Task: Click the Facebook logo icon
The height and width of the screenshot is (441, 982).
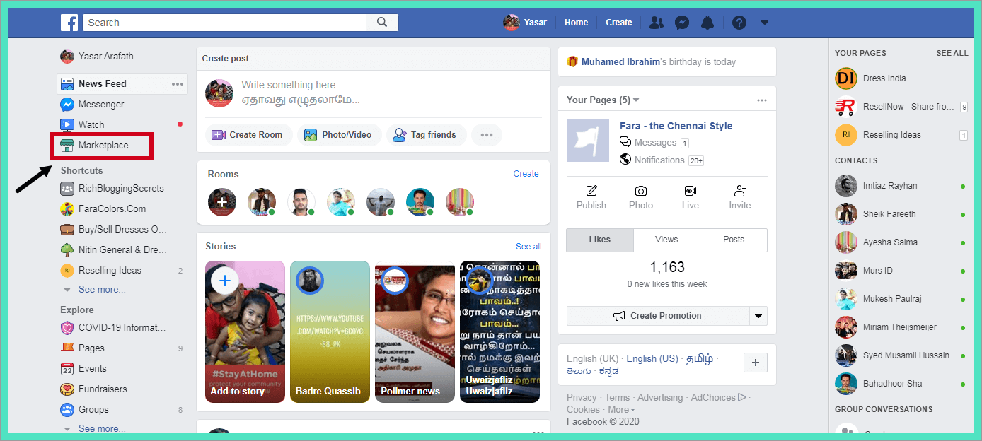Action: pyautogui.click(x=69, y=23)
